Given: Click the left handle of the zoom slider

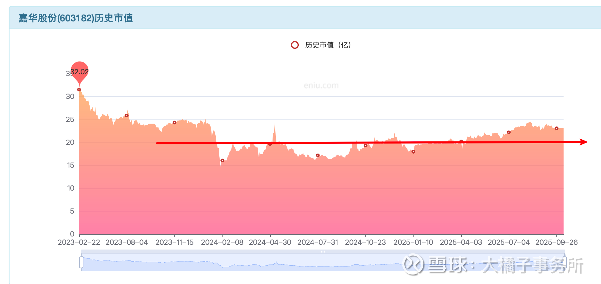Looking at the screenshot, I should point(81,262).
